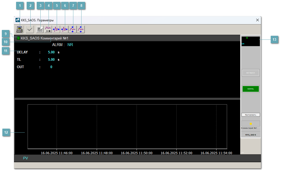Expand the trend time axis horizontally
Viewport: 281px width, 171px height.
pyautogui.click(x=64, y=29)
